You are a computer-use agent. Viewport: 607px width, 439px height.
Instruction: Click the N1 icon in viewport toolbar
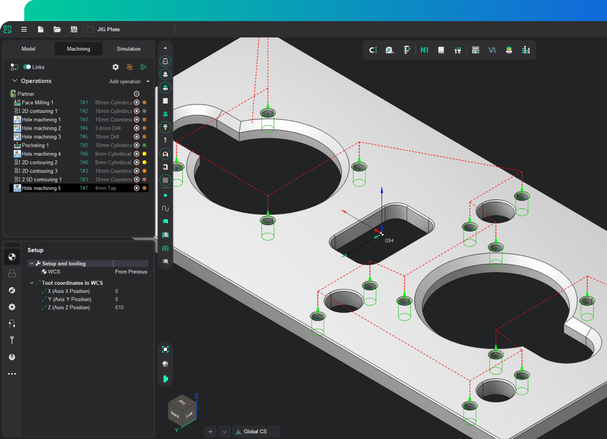tap(424, 50)
